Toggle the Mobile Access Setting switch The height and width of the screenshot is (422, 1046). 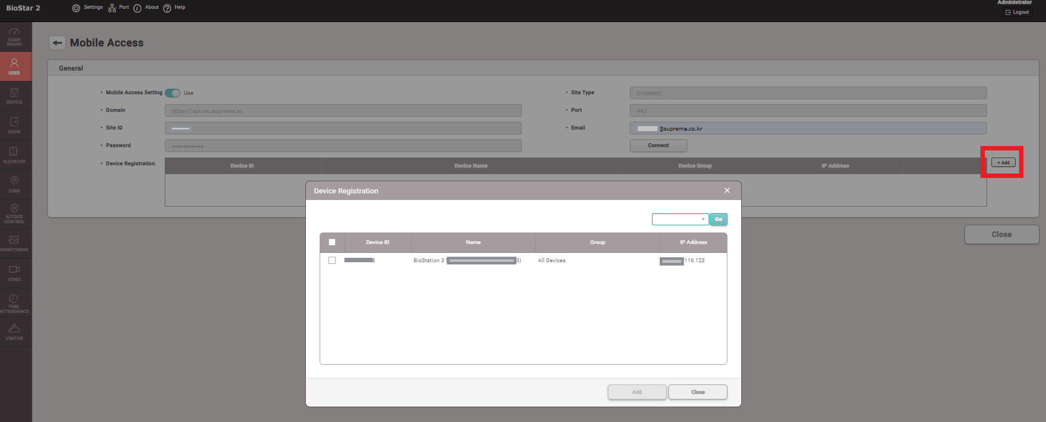(x=172, y=93)
